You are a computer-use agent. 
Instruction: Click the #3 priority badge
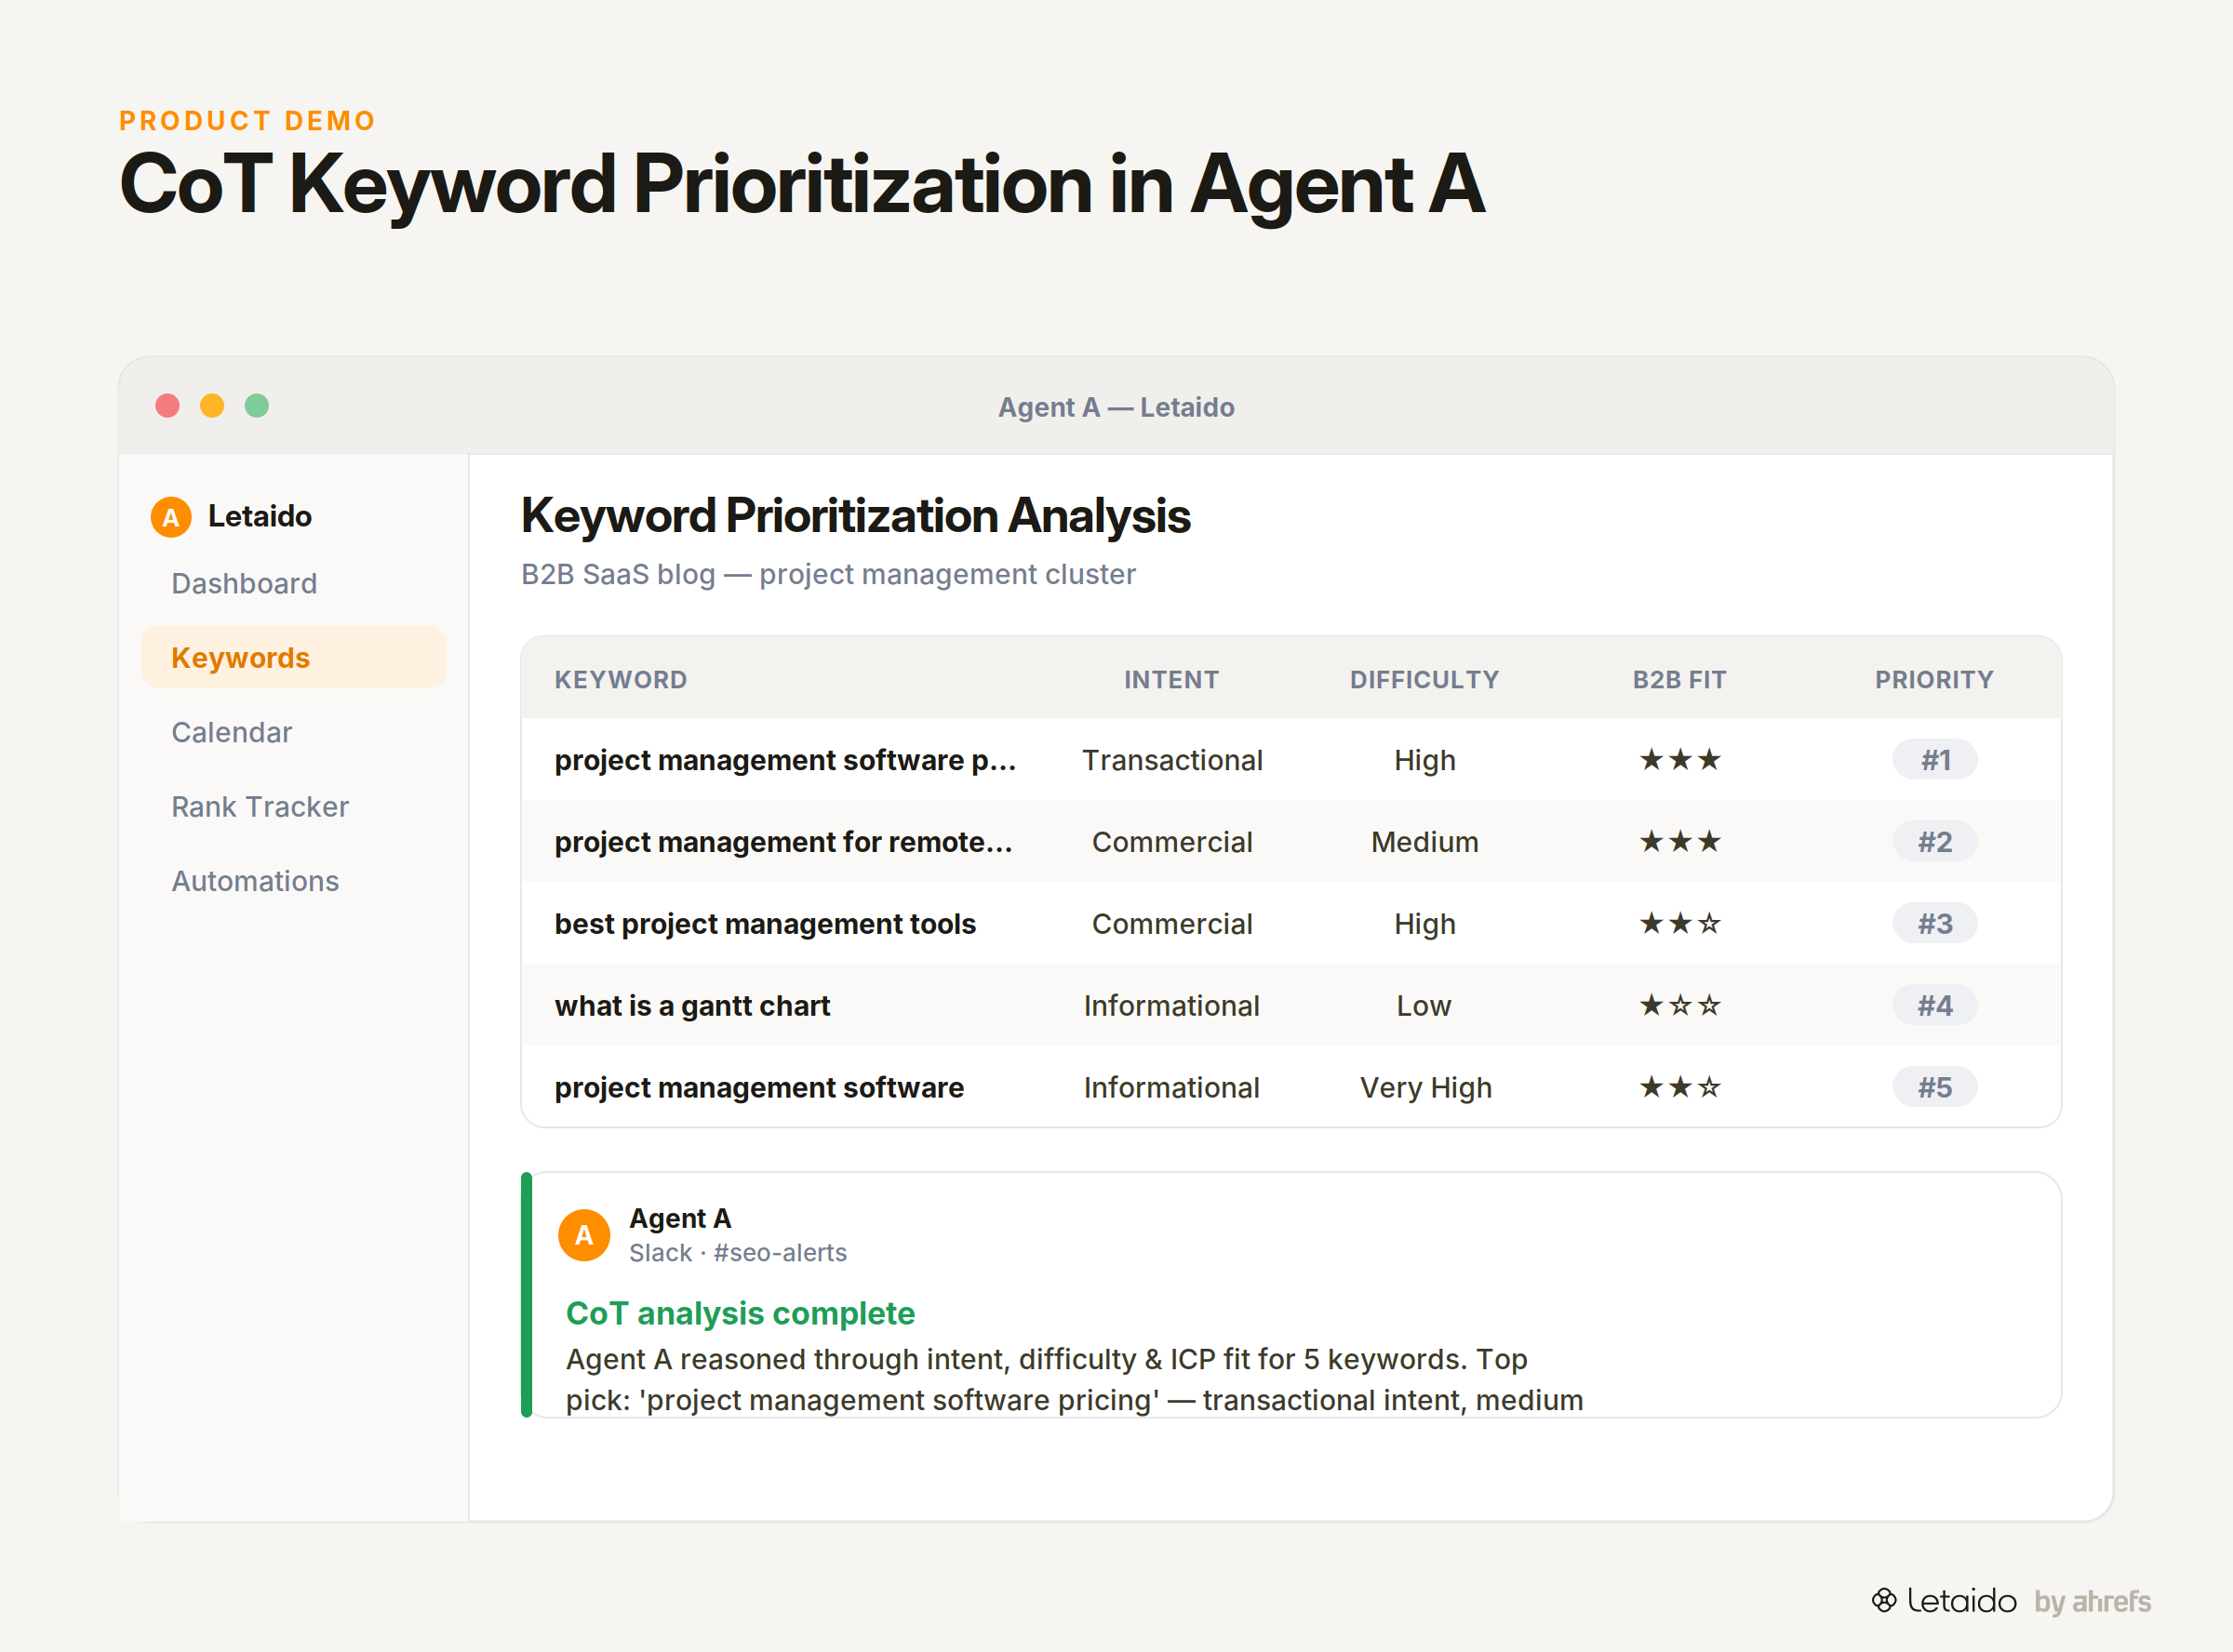pyautogui.click(x=1935, y=924)
